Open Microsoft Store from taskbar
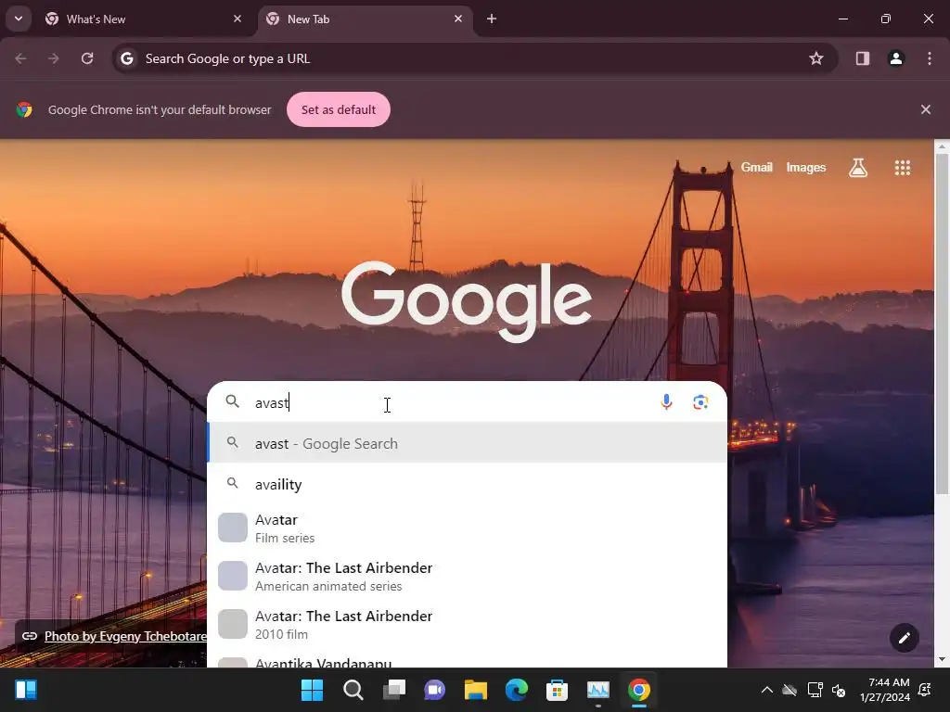The image size is (950, 712). (x=557, y=690)
